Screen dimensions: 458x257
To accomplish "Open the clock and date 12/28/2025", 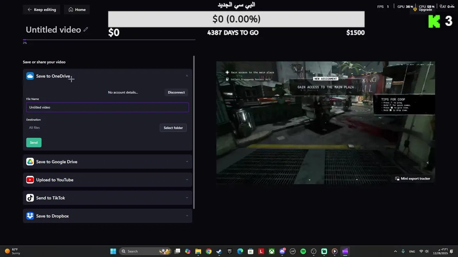I will tap(440, 251).
